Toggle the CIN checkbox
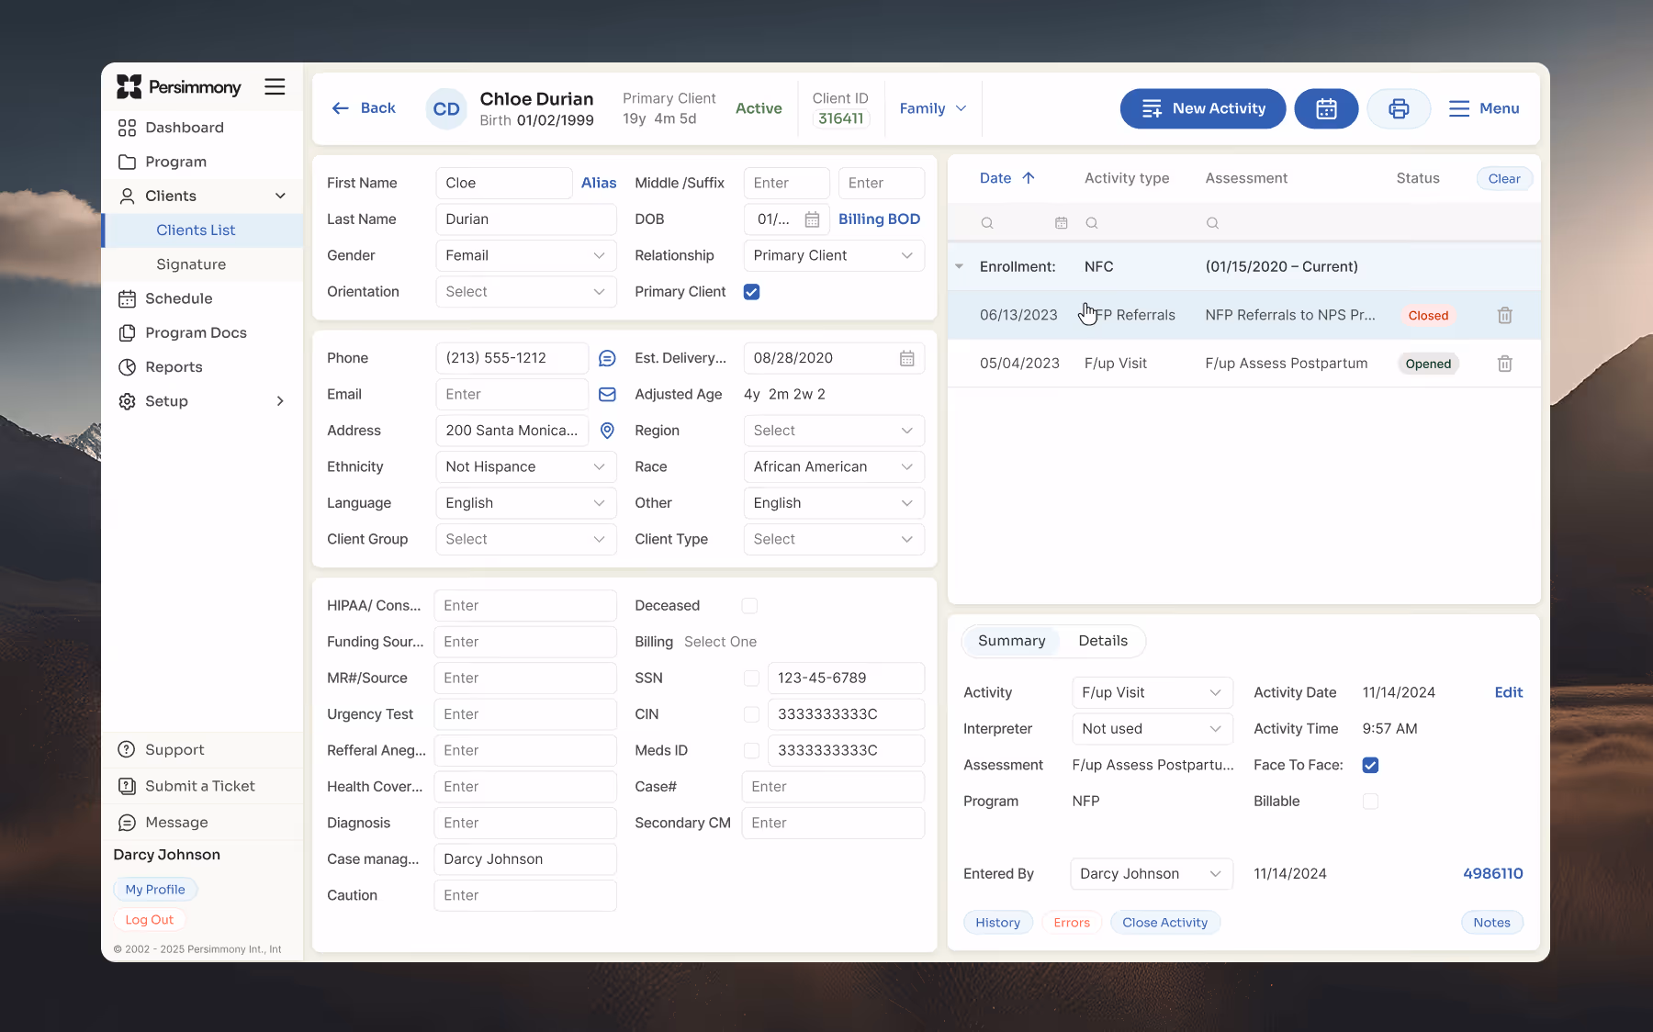Image resolution: width=1653 pixels, height=1032 pixels. [x=751, y=714]
